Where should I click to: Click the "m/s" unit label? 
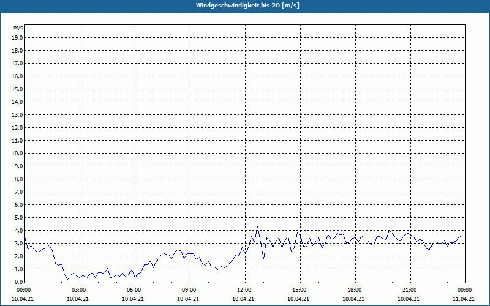[18, 28]
